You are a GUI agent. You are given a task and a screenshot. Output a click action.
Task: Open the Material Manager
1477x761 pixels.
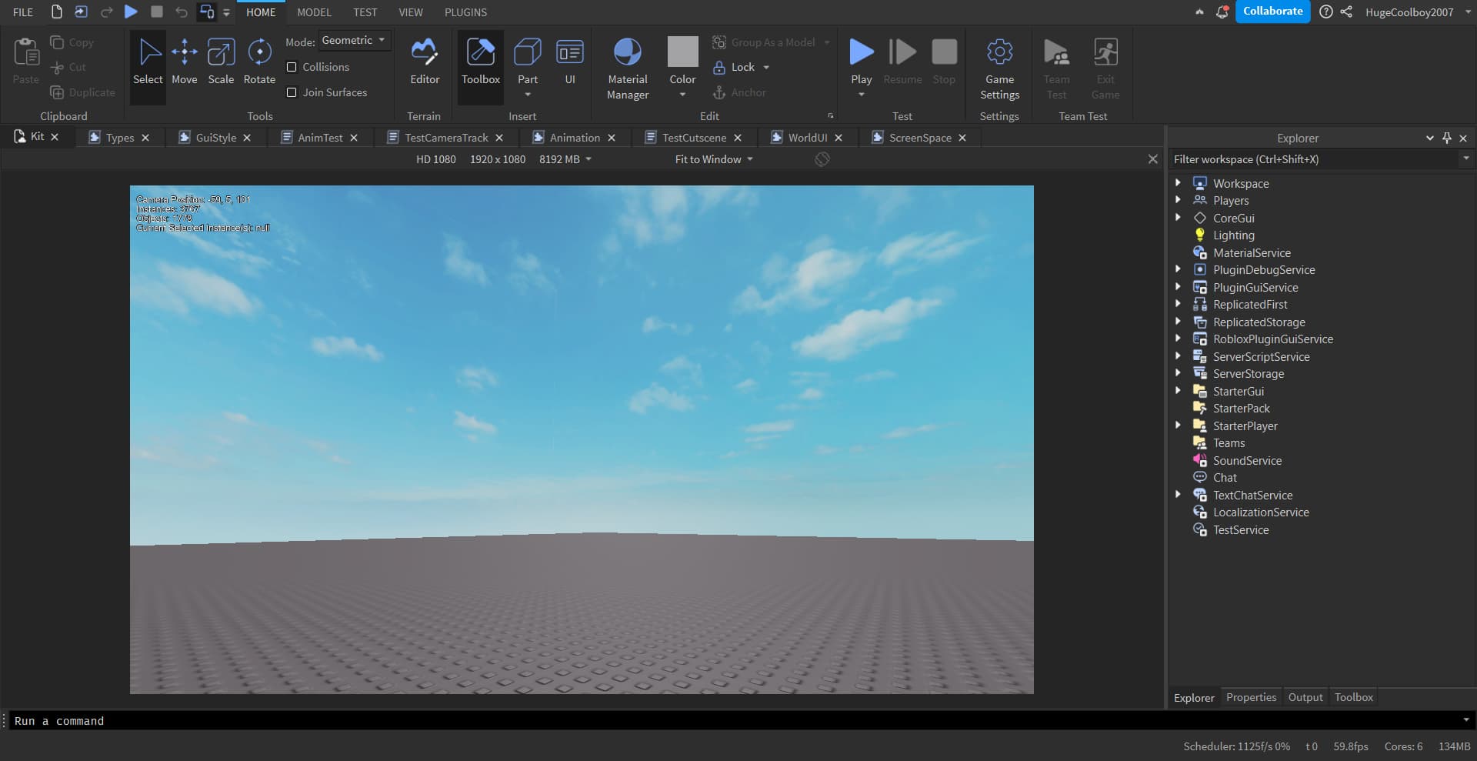pos(627,65)
